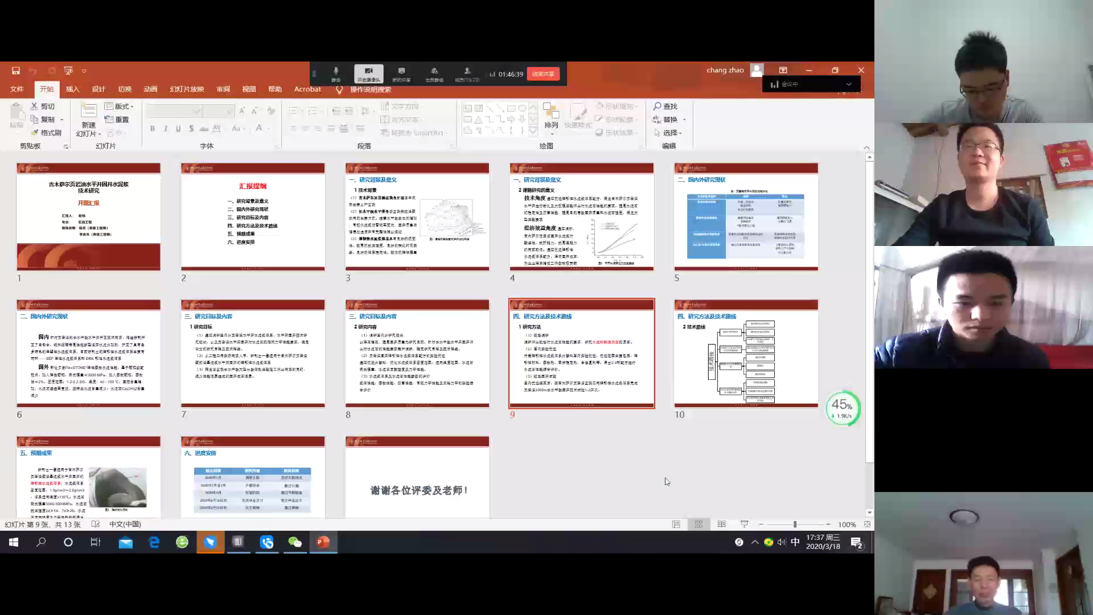Click the zoom slider in the status bar
This screenshot has width=1093, height=615.
tap(795, 524)
